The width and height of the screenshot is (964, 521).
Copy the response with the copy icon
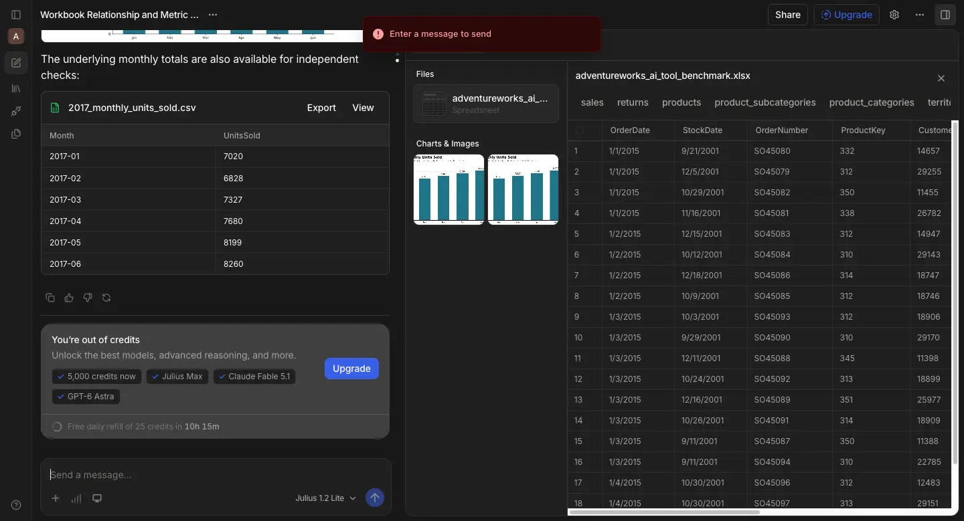click(50, 298)
